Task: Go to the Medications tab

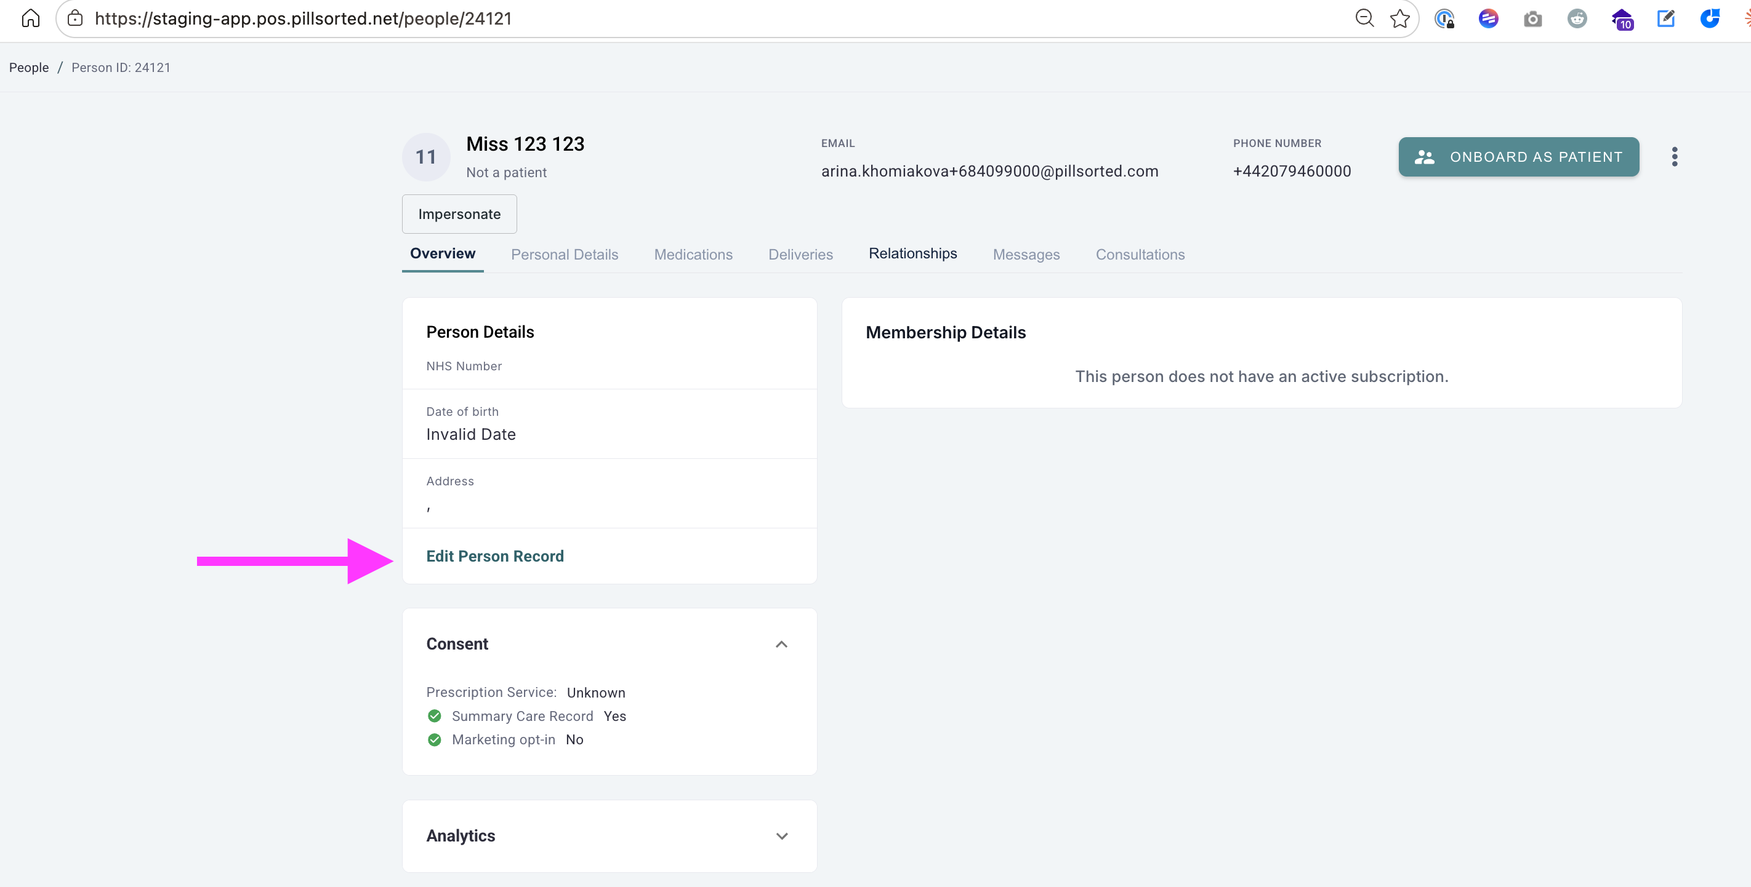Action: click(693, 255)
